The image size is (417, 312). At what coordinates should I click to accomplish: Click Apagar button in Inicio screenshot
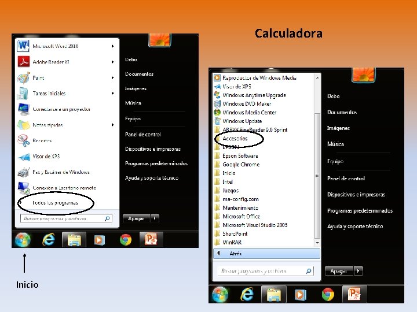pyautogui.click(x=137, y=218)
